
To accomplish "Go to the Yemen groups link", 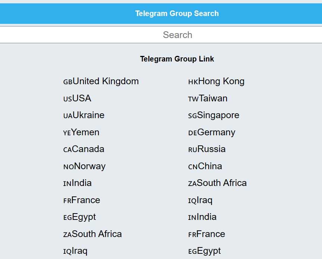I will click(x=81, y=132).
